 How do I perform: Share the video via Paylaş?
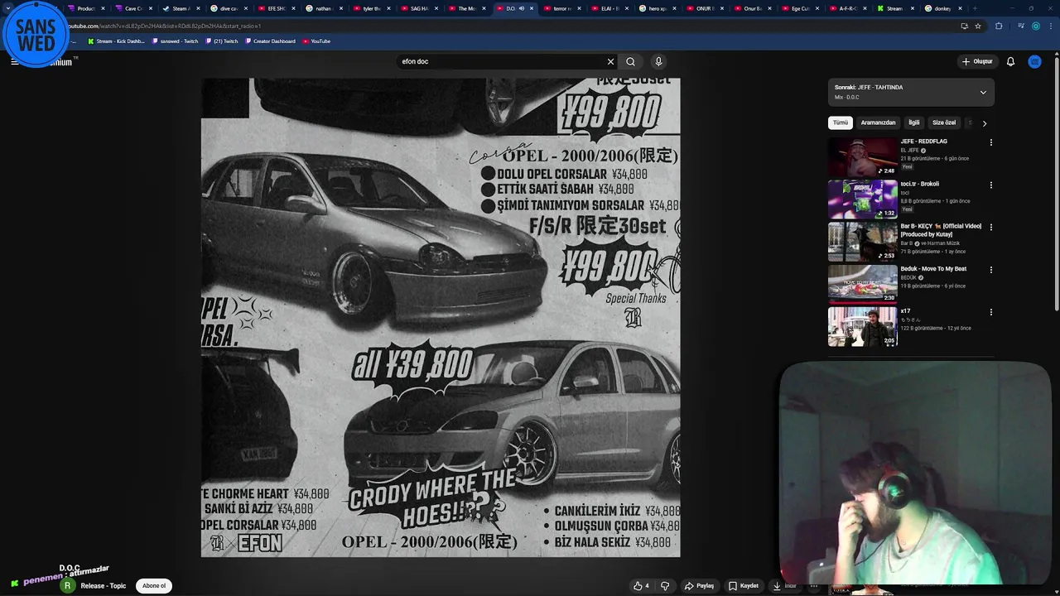pyautogui.click(x=699, y=586)
